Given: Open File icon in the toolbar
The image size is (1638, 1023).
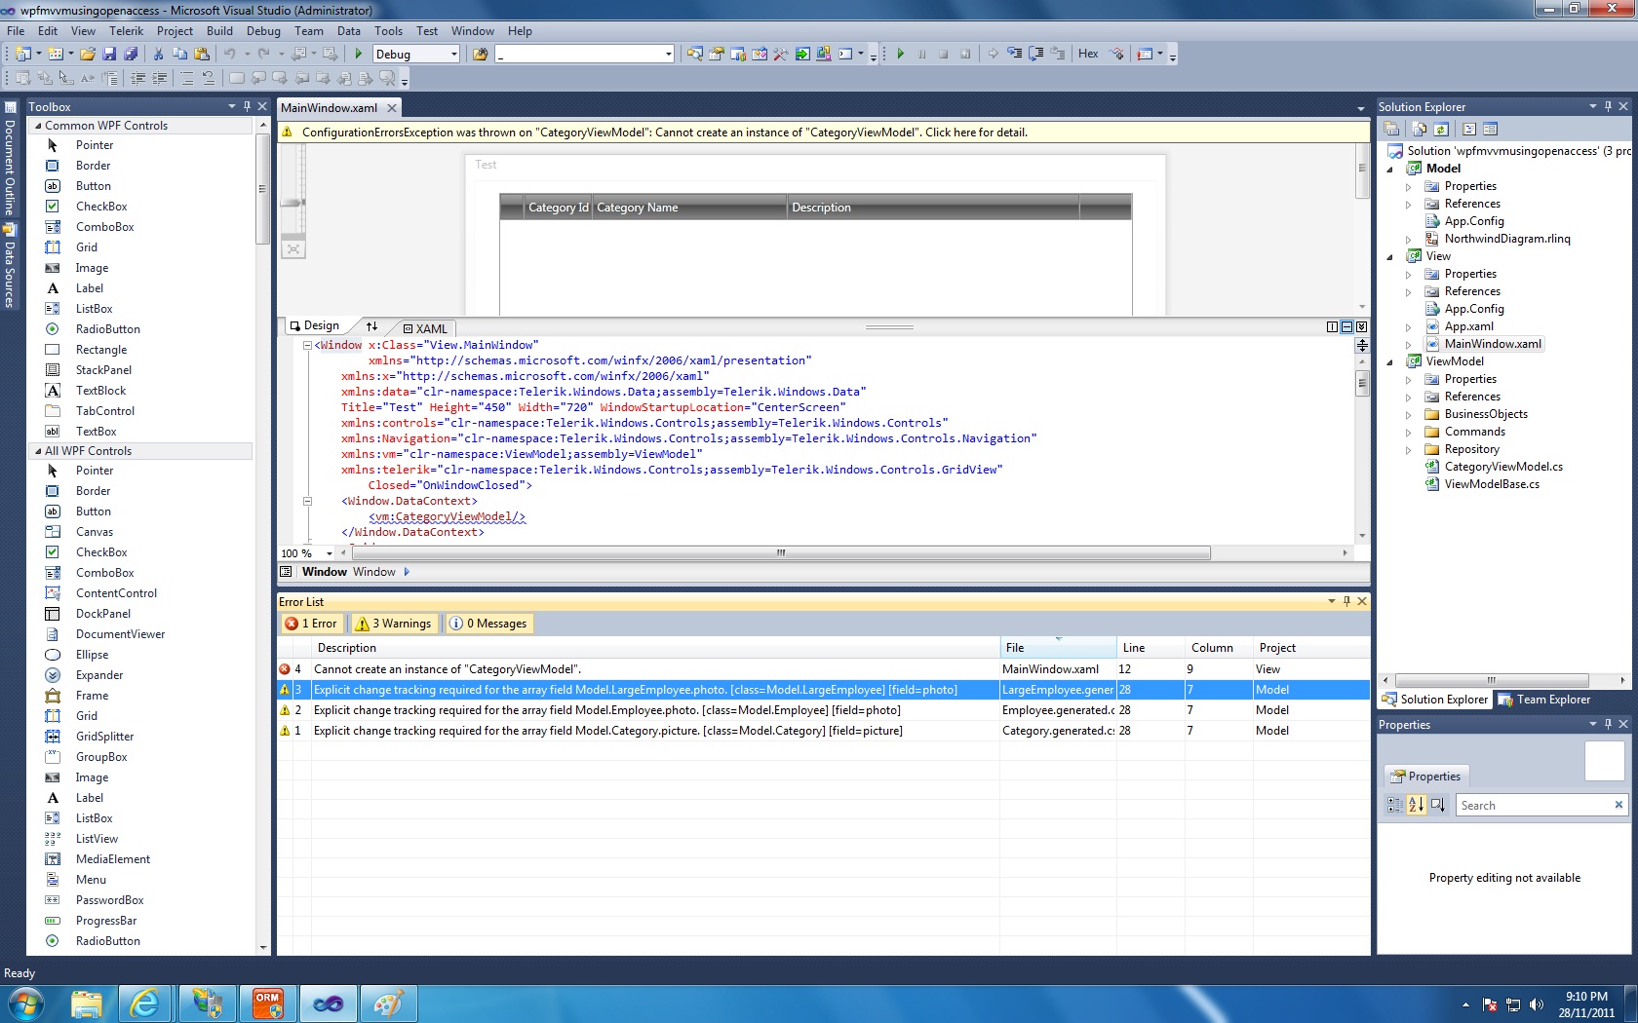Looking at the screenshot, I should (x=88, y=55).
